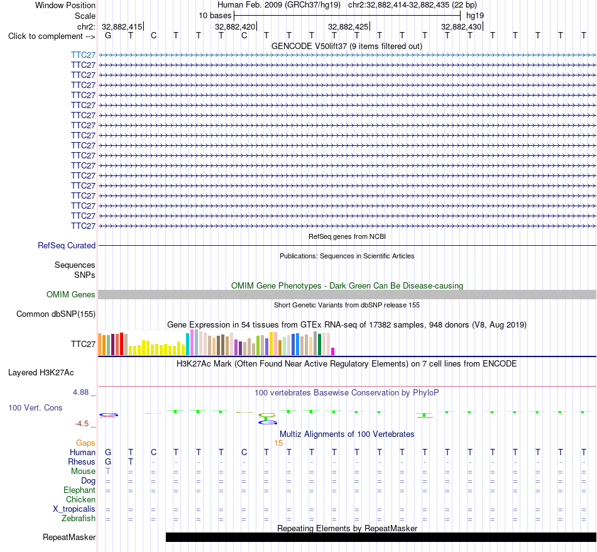This screenshot has width=597, height=552.
Task: Select the Rhesus species label
Action: 82,461
